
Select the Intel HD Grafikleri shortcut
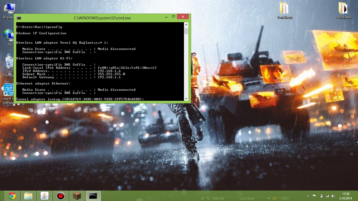pyautogui.click(x=8, y=94)
